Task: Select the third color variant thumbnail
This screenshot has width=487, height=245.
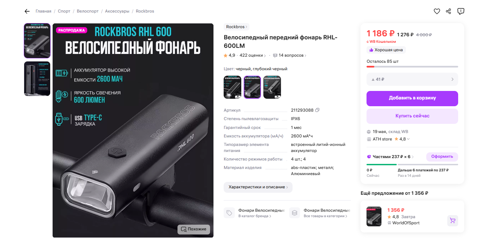Action: [x=272, y=87]
